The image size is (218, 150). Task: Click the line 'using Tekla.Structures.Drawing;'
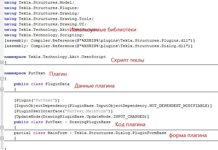[x=41, y=13]
